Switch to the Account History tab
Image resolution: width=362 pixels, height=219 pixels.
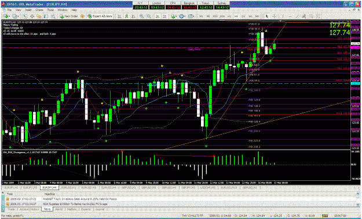29,209
